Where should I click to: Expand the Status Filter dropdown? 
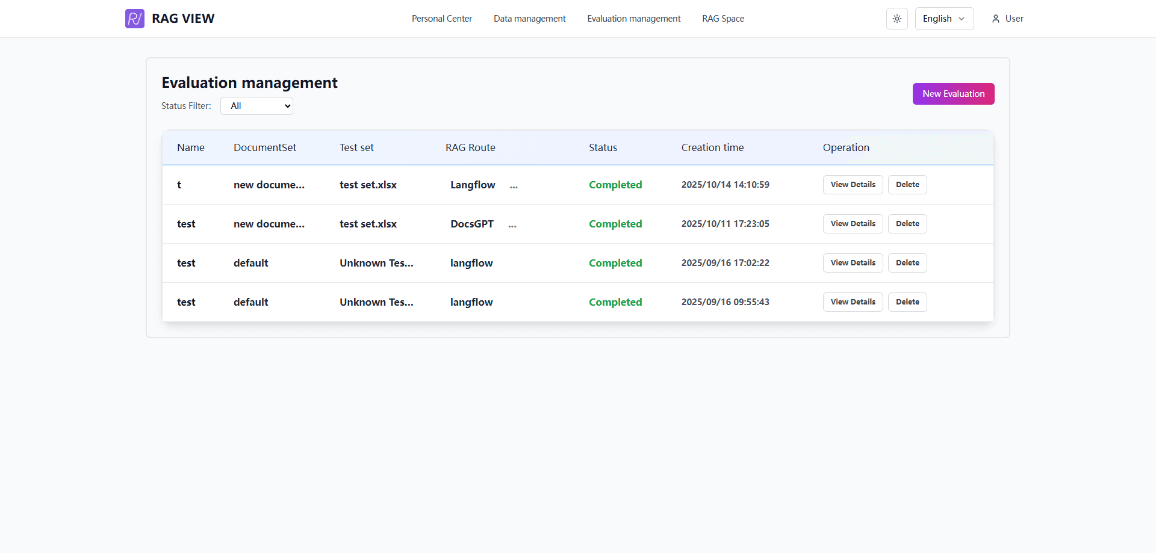(x=256, y=106)
